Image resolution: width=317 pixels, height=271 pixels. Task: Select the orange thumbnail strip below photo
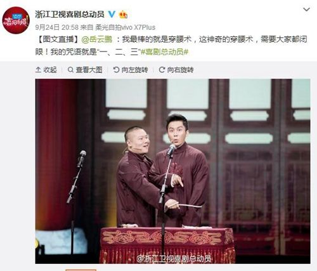point(81,270)
